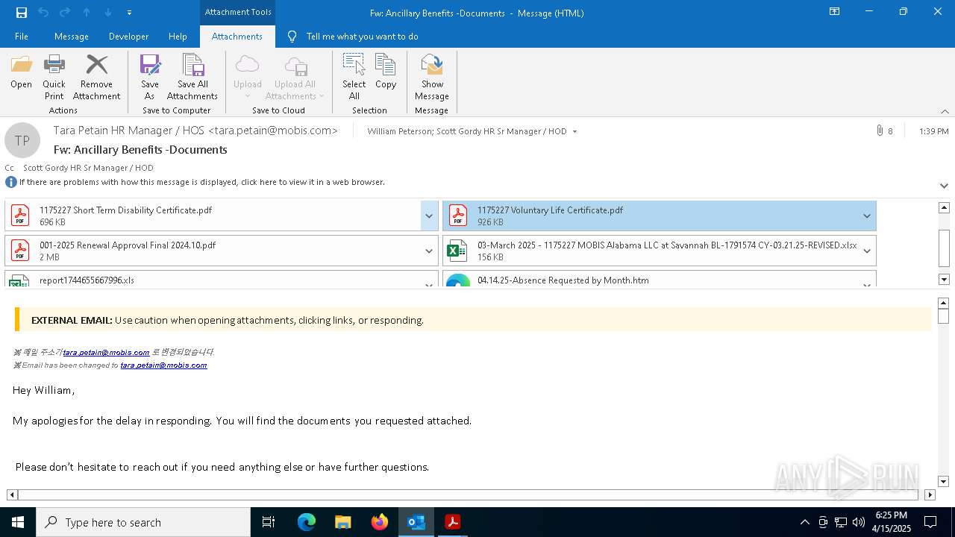955x537 pixels.
Task: Click Tell me what you want to do field
Action: pyautogui.click(x=362, y=37)
